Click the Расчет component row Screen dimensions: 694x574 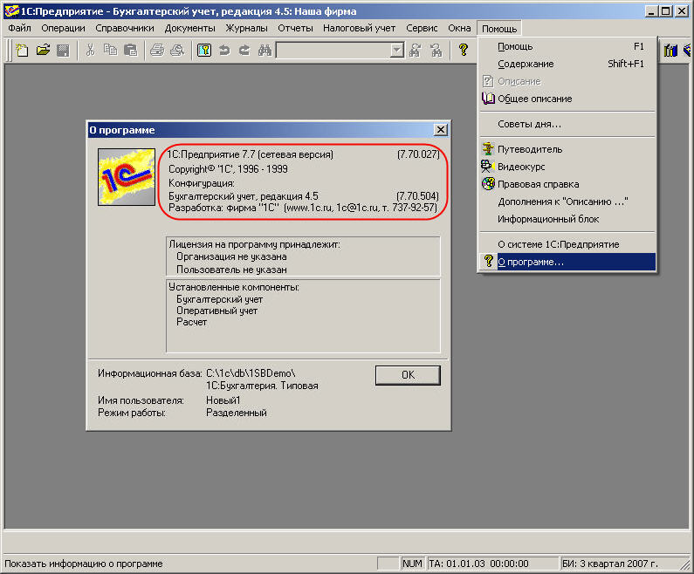[x=192, y=322]
